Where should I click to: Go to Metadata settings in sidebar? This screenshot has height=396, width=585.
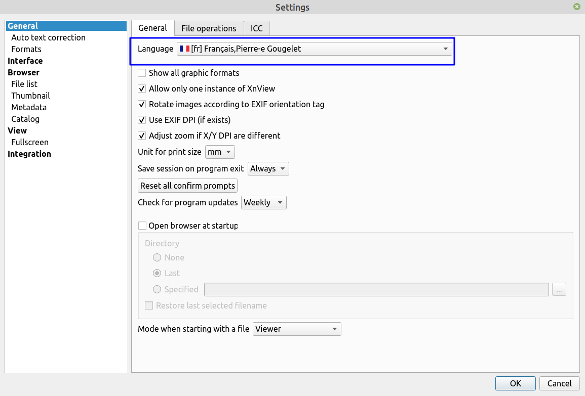[29, 107]
